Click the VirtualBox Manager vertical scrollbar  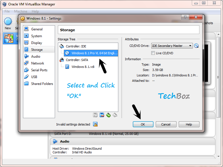pyautogui.click(x=218, y=77)
